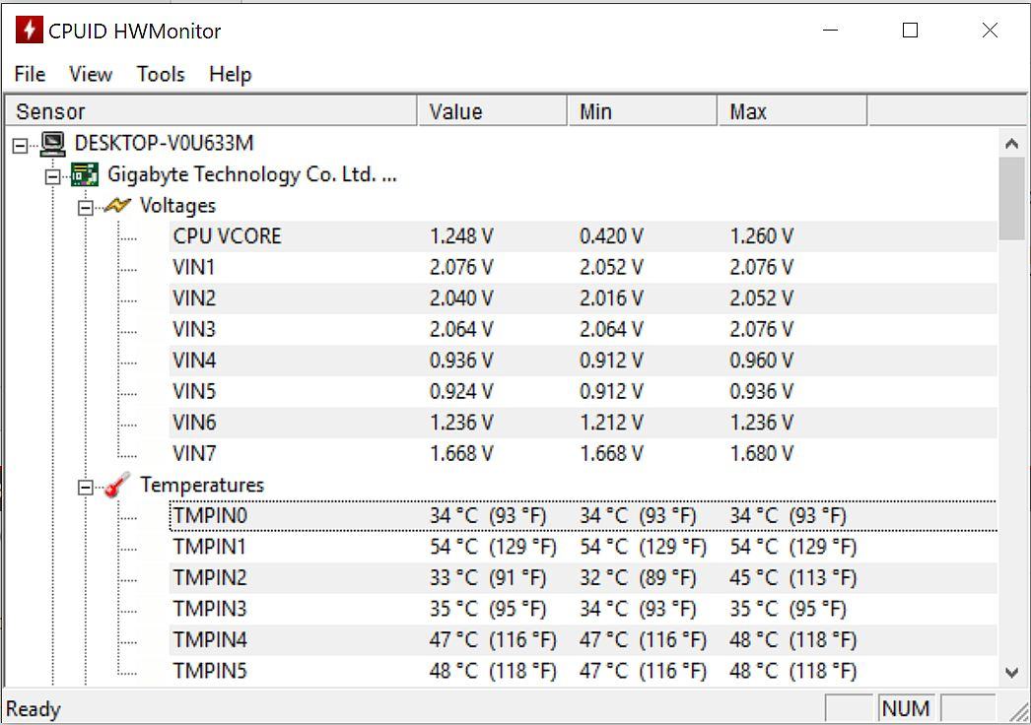The width and height of the screenshot is (1031, 725).
Task: Click CPU VCORE value 1.248 V
Action: [x=461, y=236]
